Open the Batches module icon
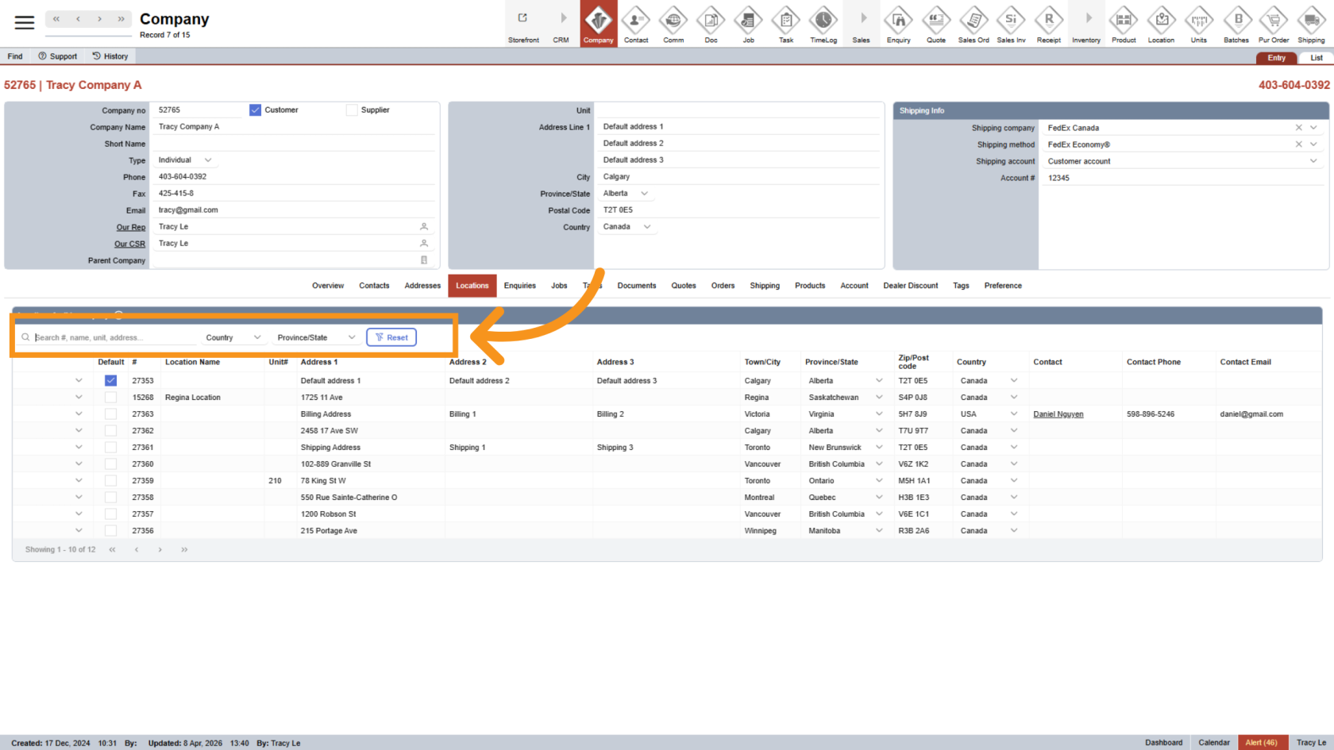Viewport: 1334px width, 750px height. 1236,24
